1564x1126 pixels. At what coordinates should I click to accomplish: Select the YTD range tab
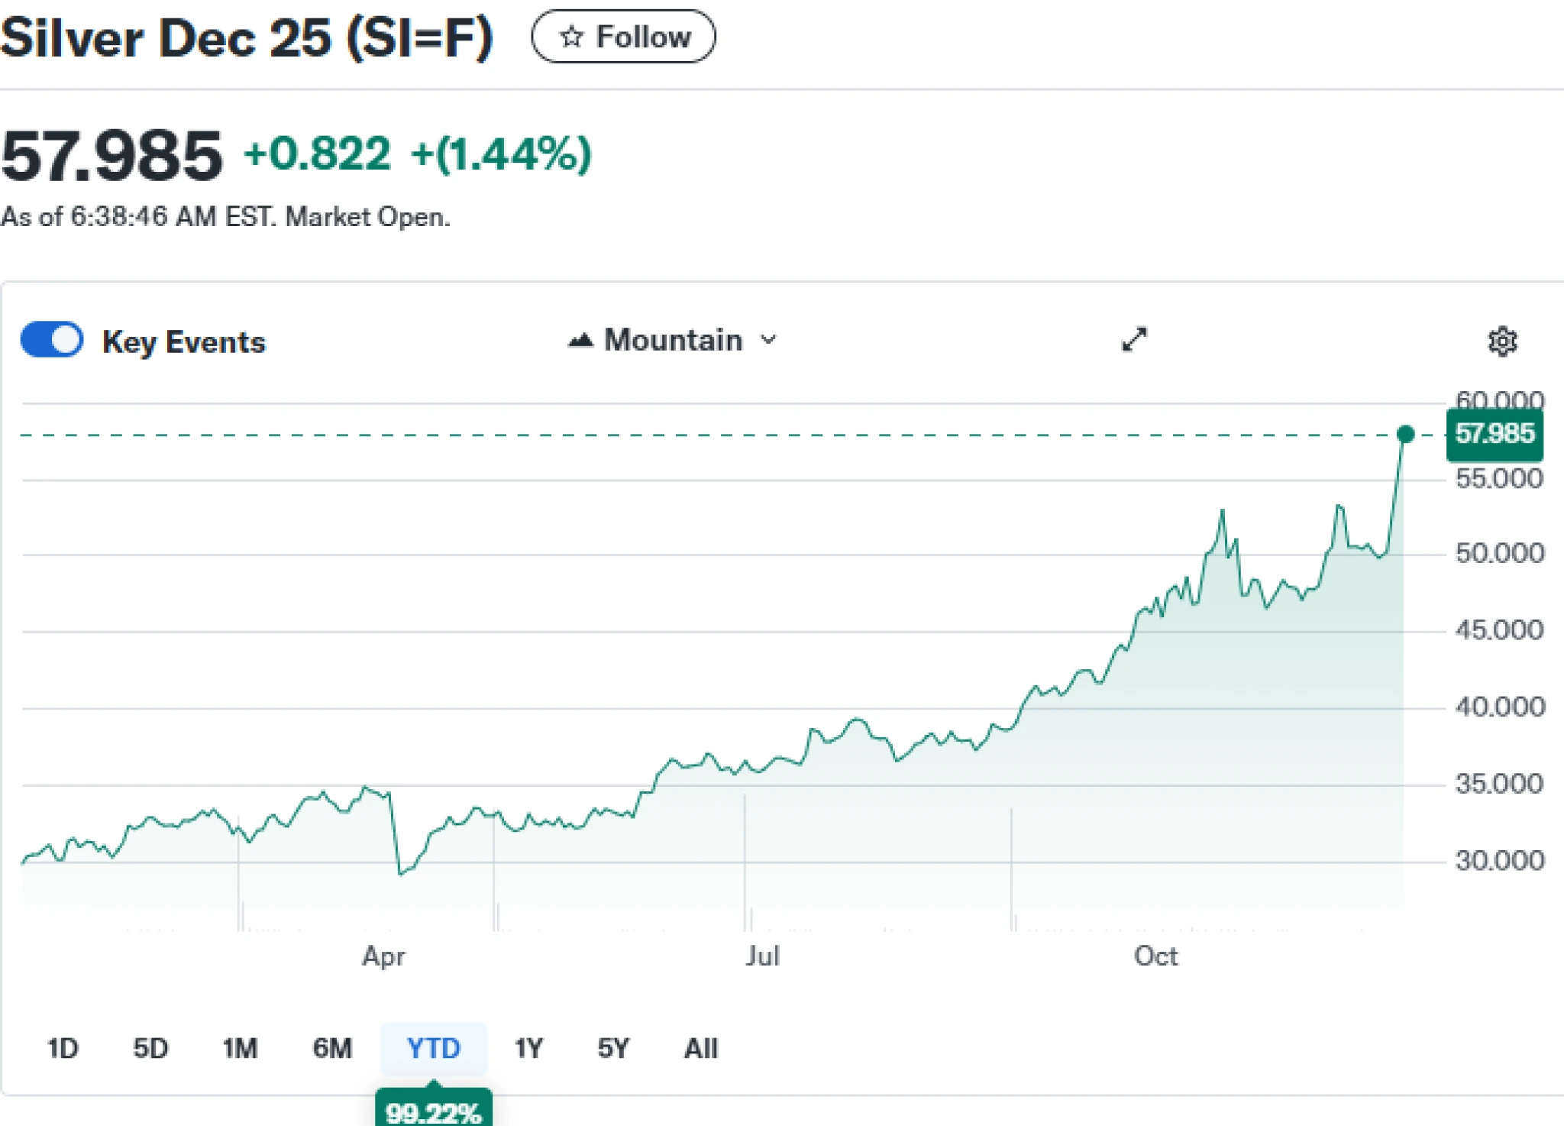coord(434,1048)
